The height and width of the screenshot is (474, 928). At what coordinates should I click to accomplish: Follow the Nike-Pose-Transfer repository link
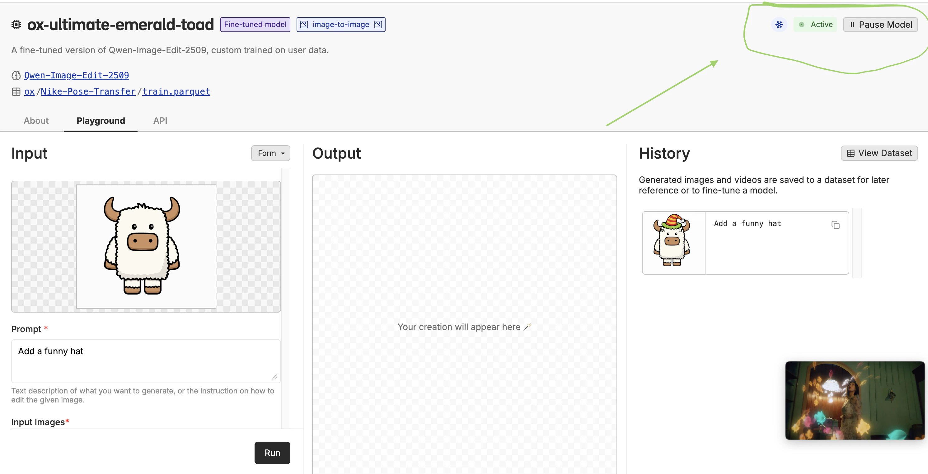tap(88, 92)
